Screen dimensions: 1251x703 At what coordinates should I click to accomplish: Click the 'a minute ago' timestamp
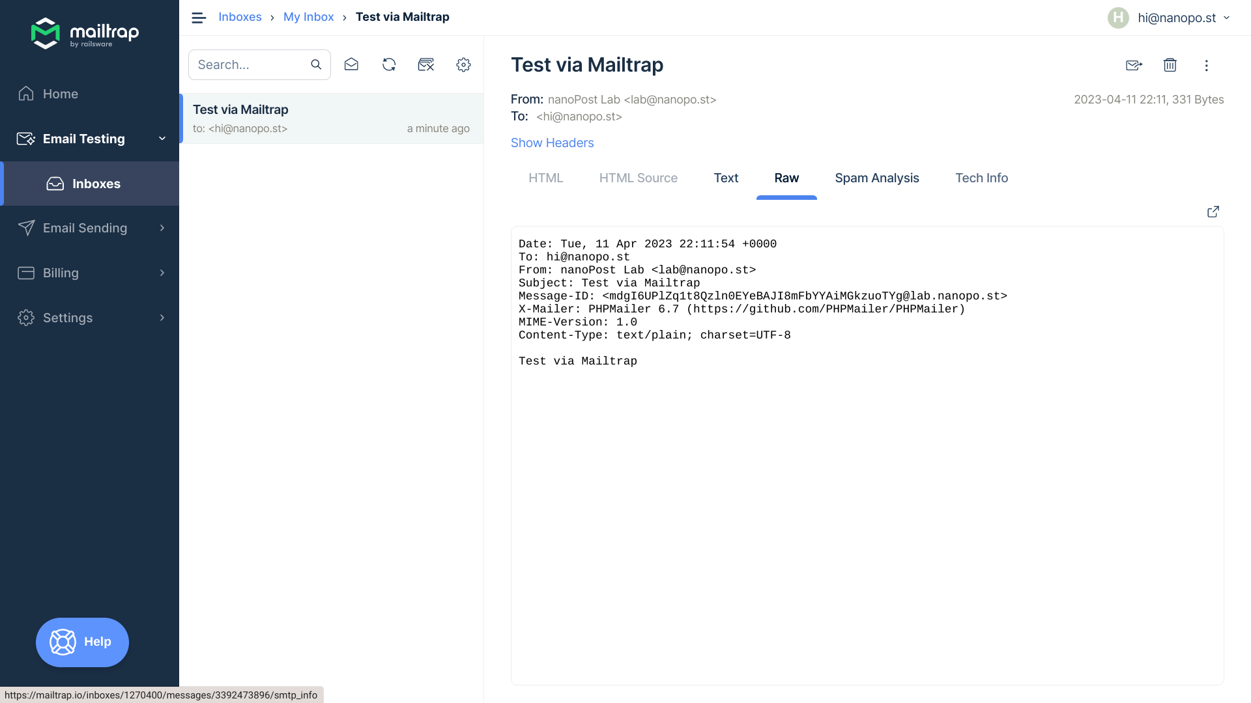(439, 129)
